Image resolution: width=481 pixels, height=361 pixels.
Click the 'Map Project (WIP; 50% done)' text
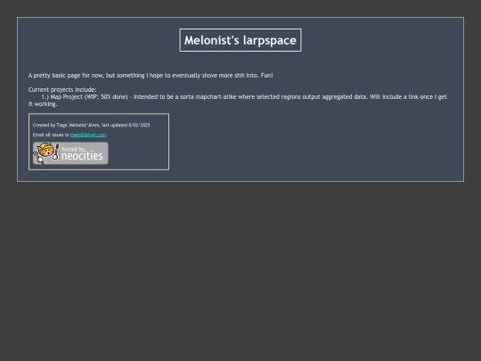pos(89,97)
